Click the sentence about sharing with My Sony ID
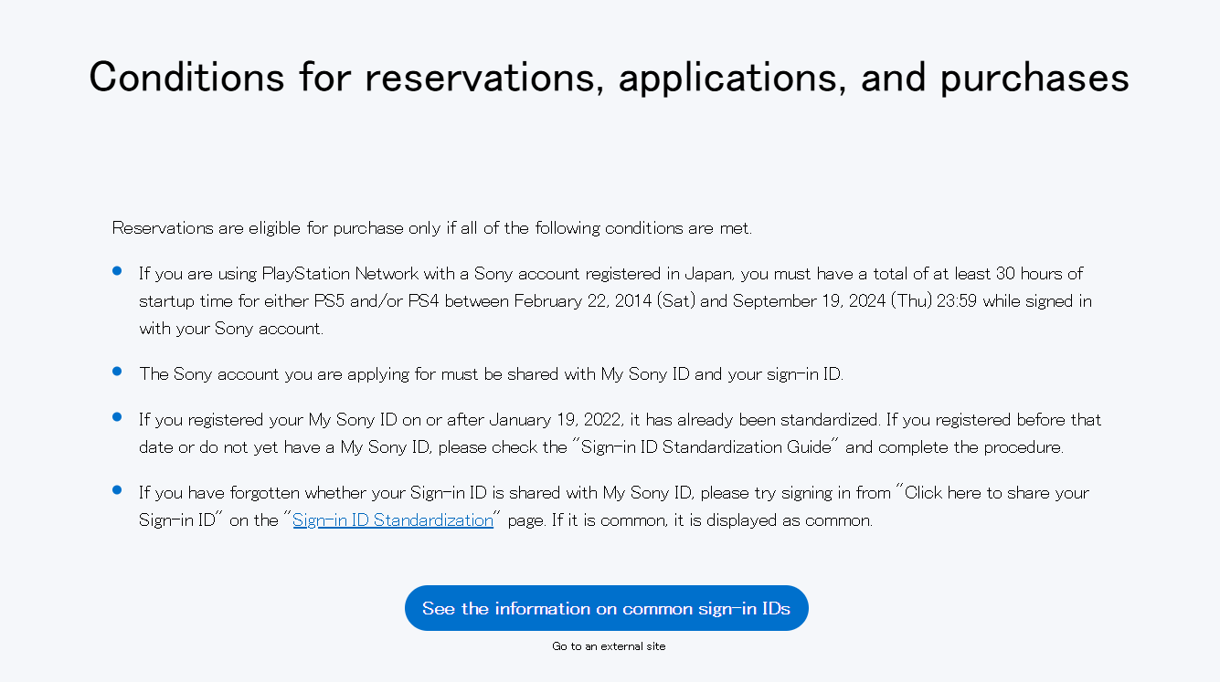Viewport: 1220px width, 682px height. [x=492, y=374]
